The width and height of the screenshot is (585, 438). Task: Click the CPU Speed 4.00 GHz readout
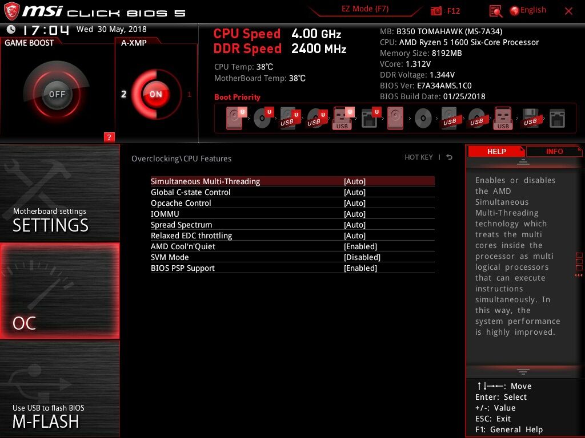(277, 34)
